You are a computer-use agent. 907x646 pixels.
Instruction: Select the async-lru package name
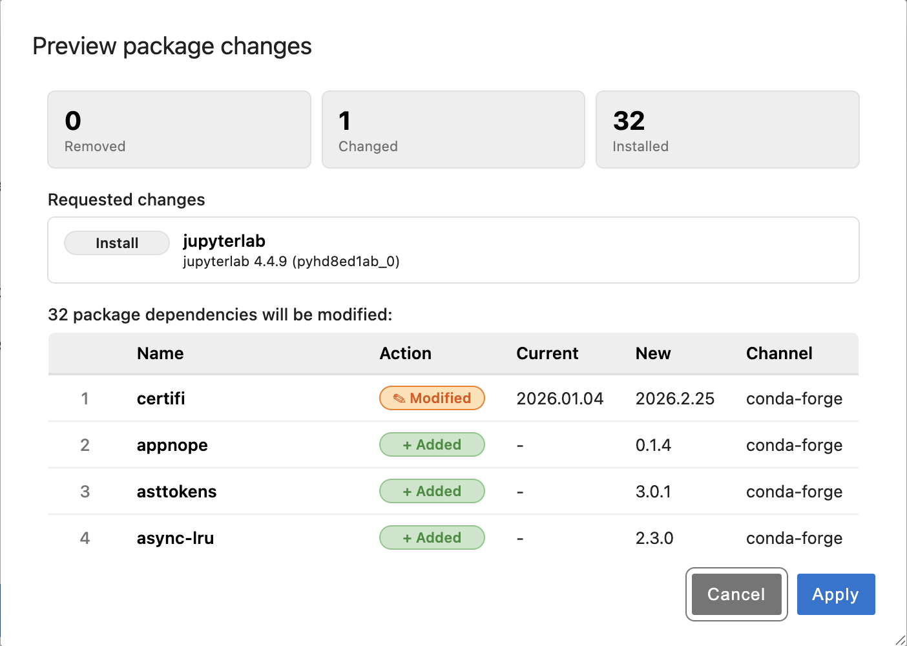coord(175,538)
